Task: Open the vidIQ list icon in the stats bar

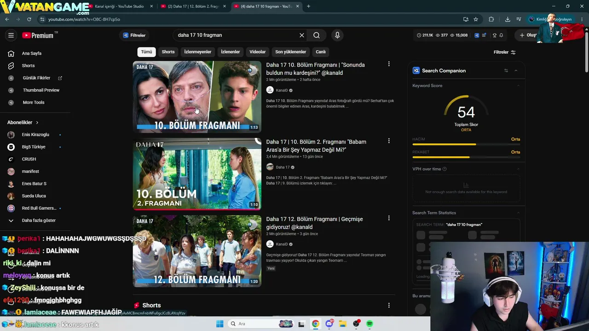Action: click(484, 35)
